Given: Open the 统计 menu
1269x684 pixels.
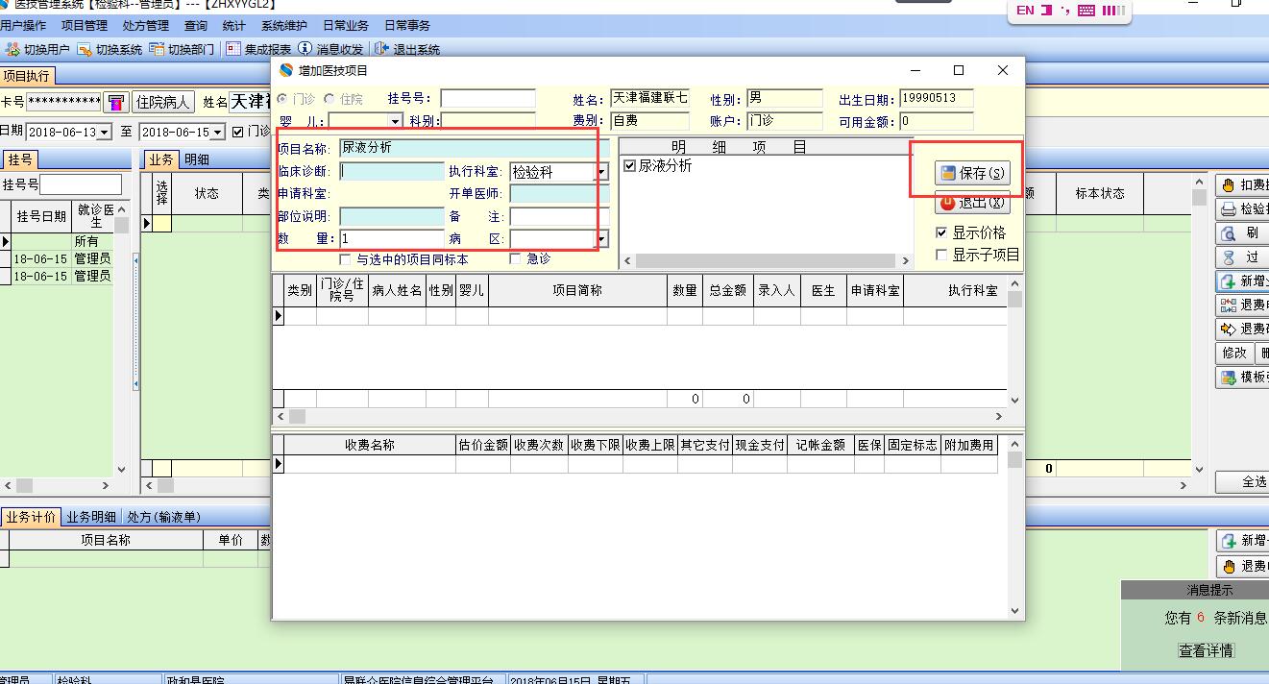Looking at the screenshot, I should [x=234, y=26].
